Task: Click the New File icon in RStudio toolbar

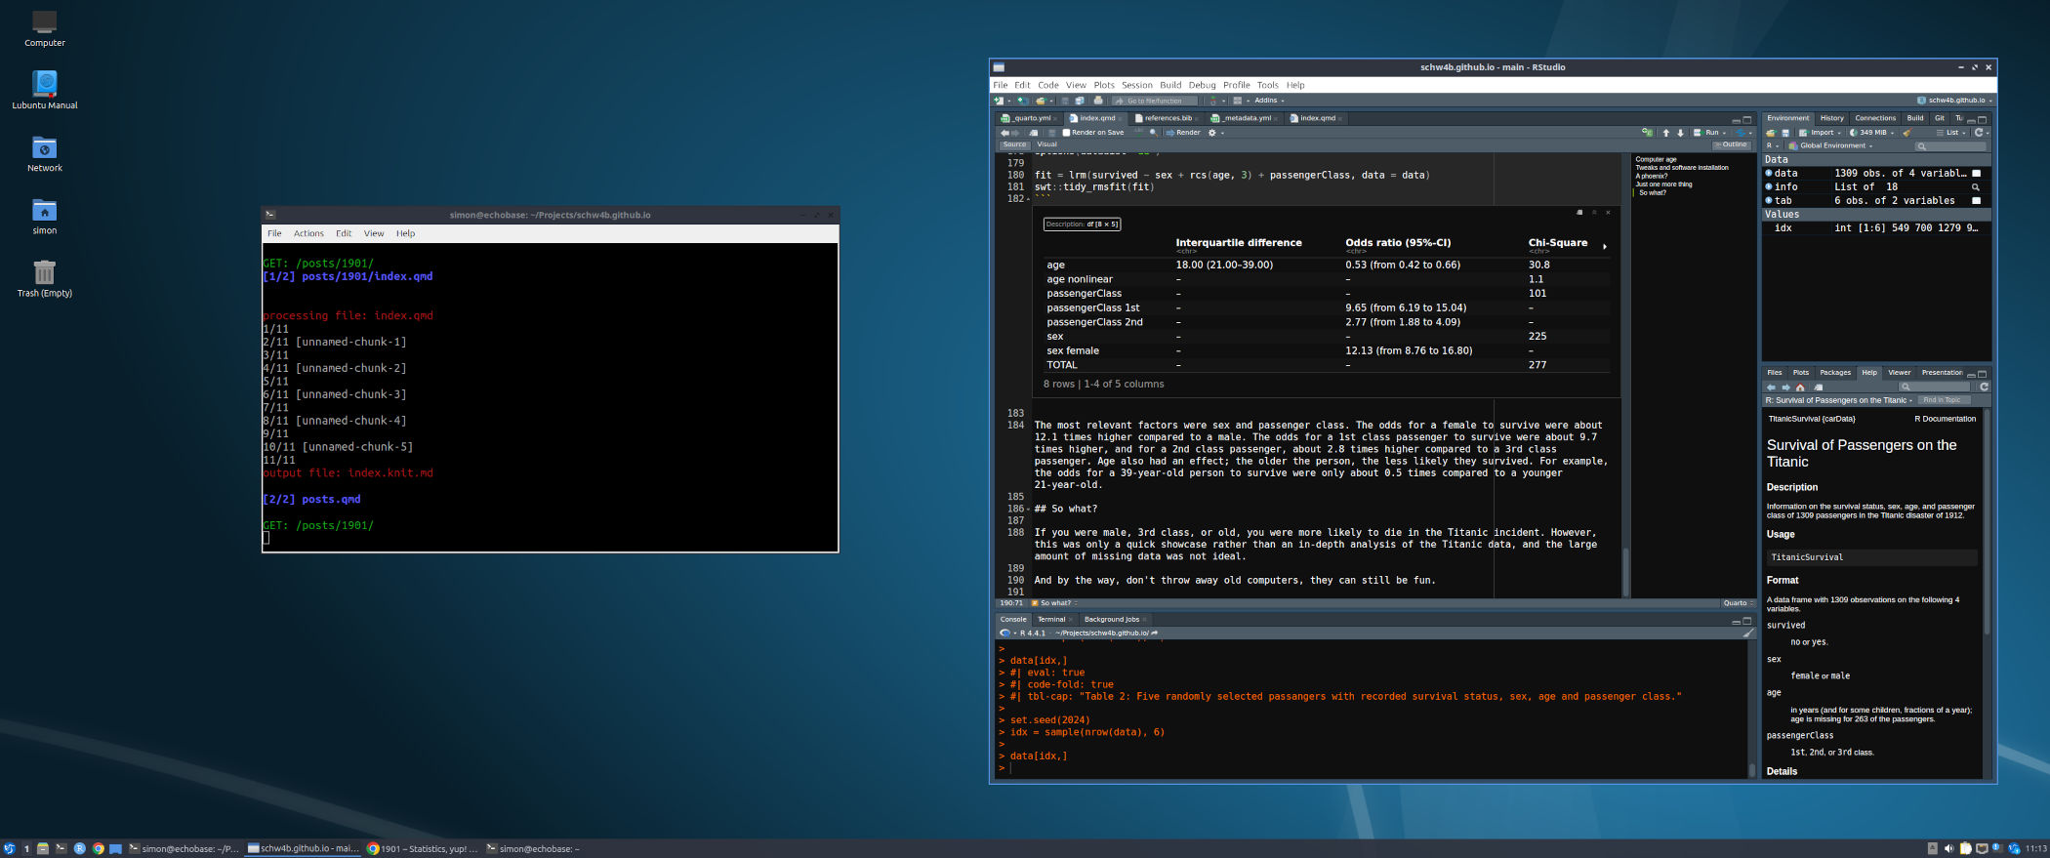Action: [x=999, y=101]
